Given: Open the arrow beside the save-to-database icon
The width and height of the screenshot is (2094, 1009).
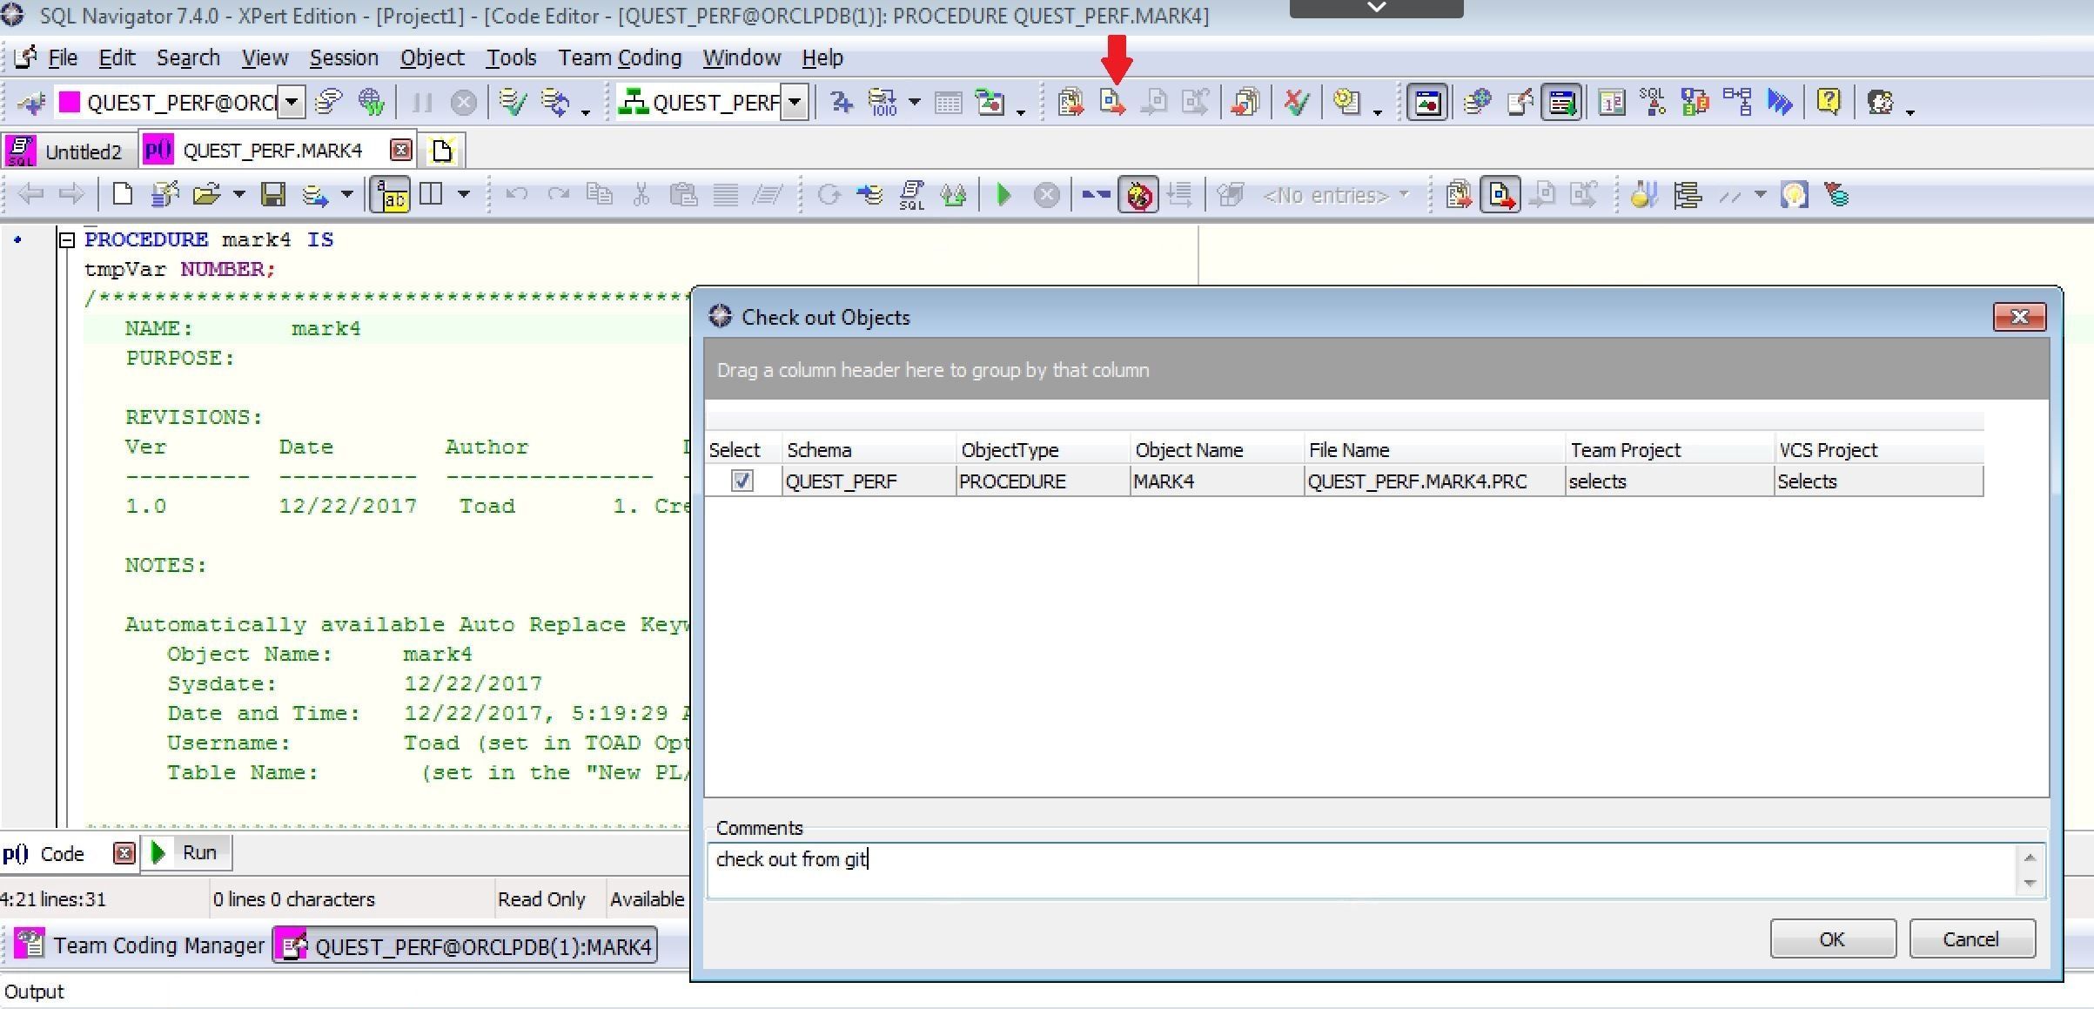Looking at the screenshot, I should coord(347,194).
